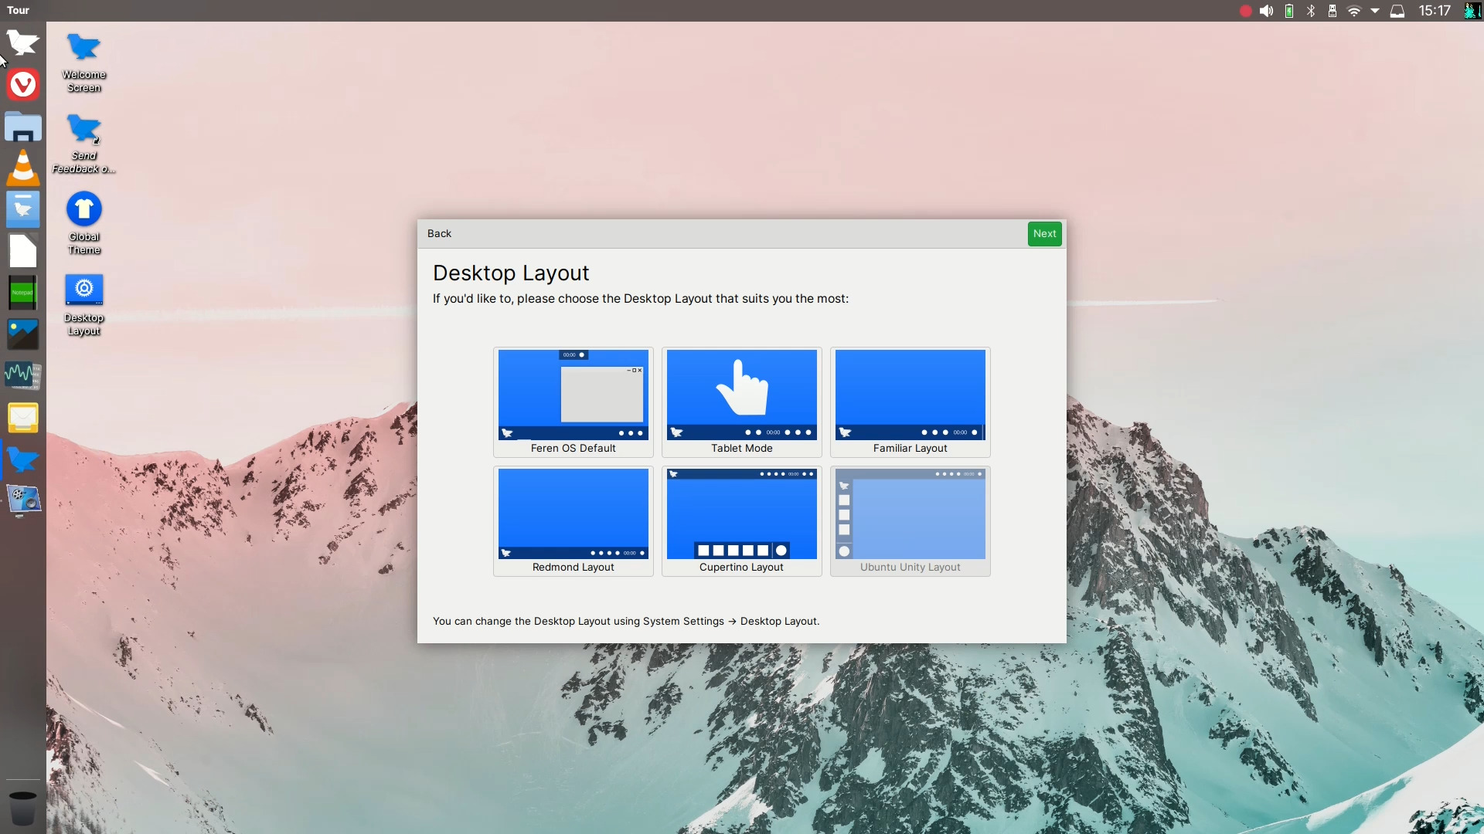Open the system monitor app in the dock
The image size is (1484, 834).
pos(22,376)
